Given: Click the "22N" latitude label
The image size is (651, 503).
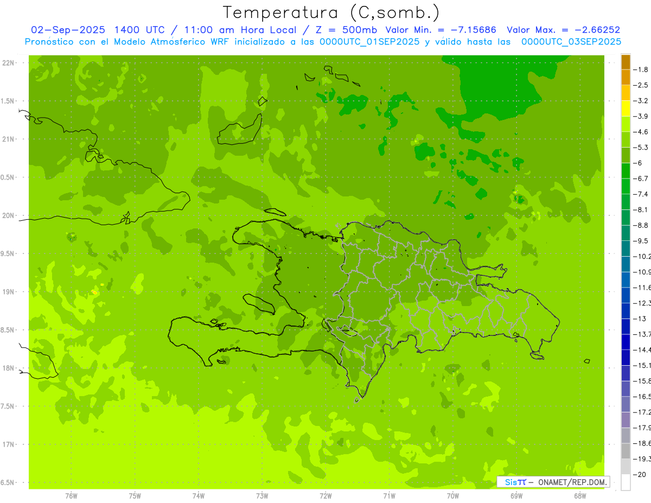Looking at the screenshot, I should click(9, 63).
